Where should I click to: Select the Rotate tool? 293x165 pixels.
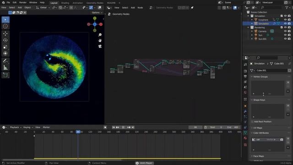(x=5, y=40)
